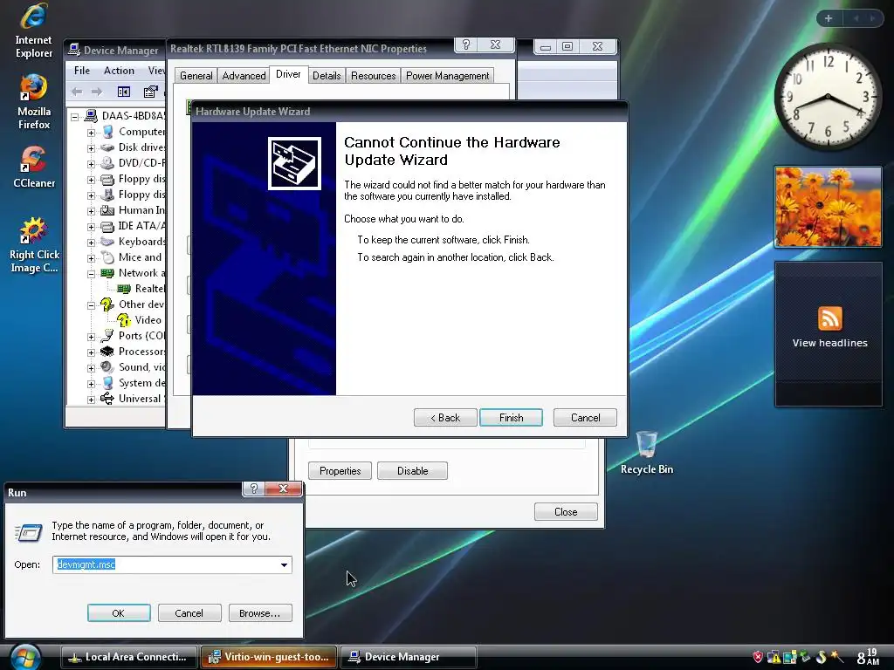Click OK in the Run dialog
The height and width of the screenshot is (670, 894).
click(x=119, y=613)
